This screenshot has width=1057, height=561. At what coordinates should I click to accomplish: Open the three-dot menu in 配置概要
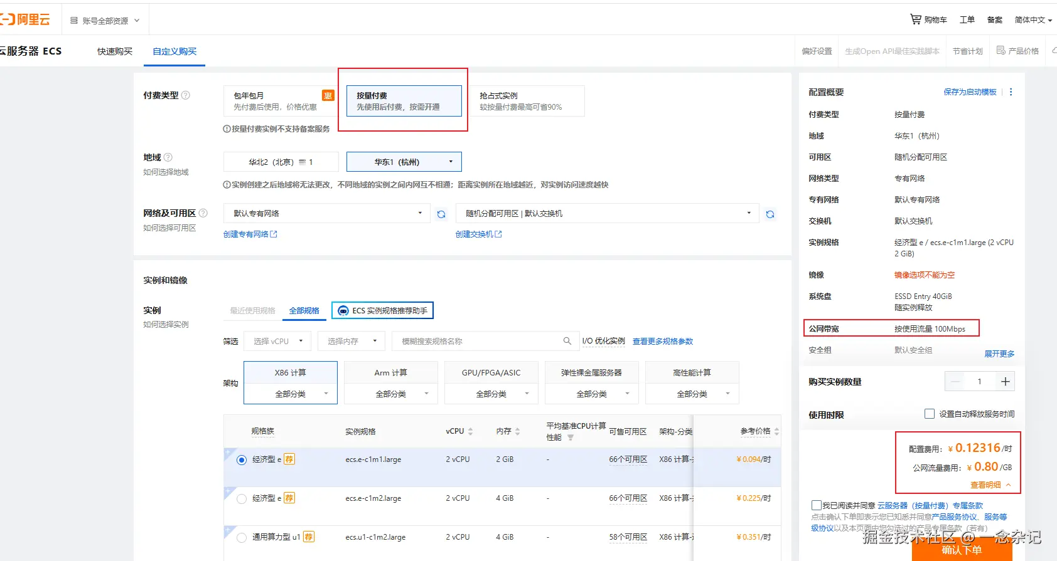tap(1011, 92)
